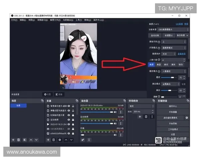The image size is (200, 160).
Task: Expand the 备份恢复 dropdown arrow
Action: coord(187,35)
